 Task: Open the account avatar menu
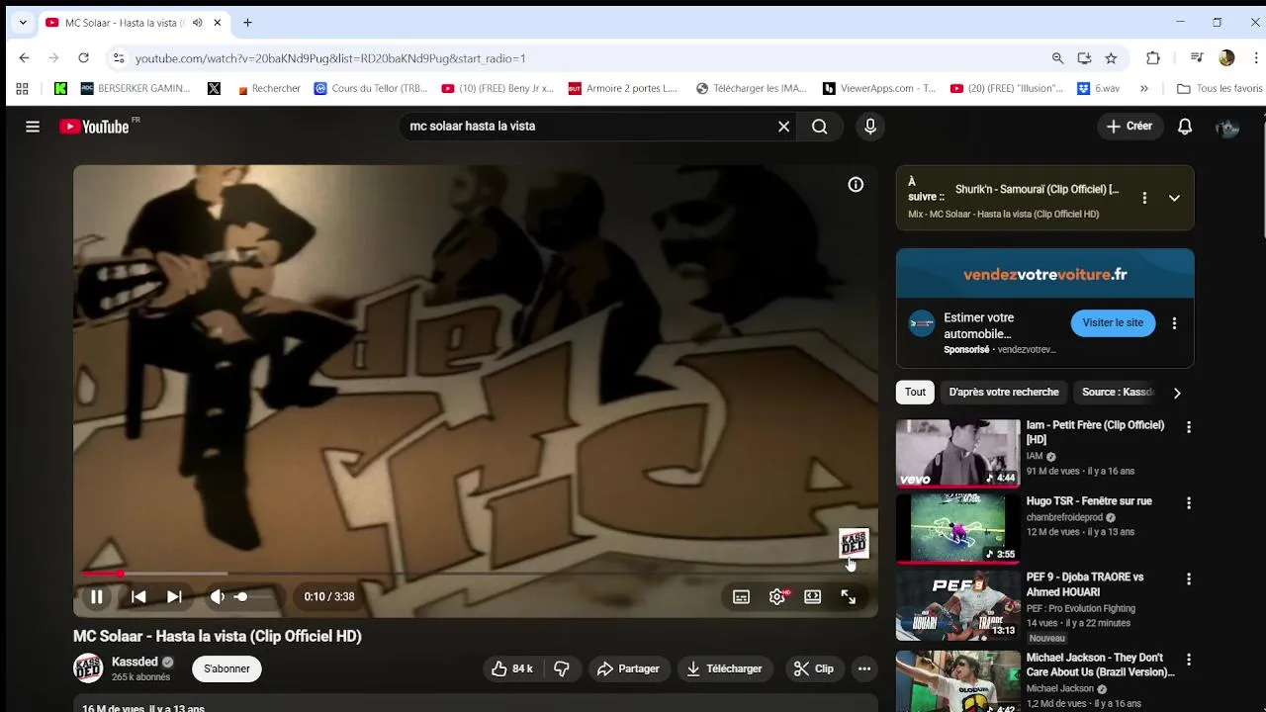point(1227,127)
